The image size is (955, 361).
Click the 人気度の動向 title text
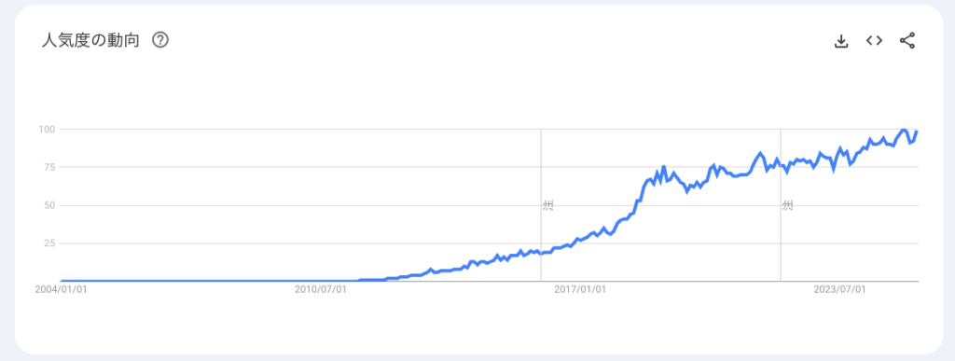point(90,40)
